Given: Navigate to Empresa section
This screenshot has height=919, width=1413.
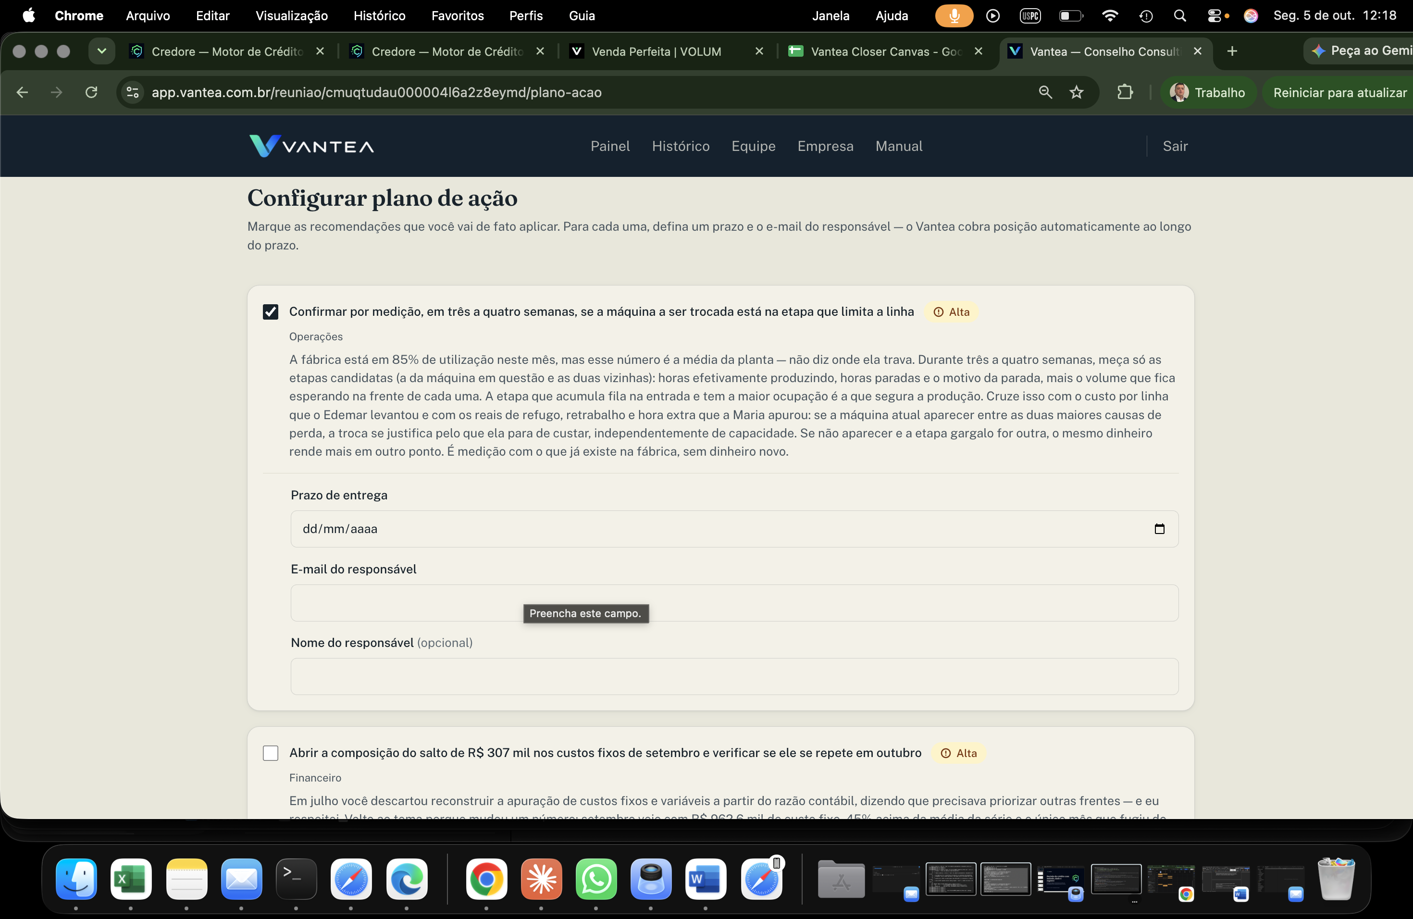Looking at the screenshot, I should coord(825,146).
